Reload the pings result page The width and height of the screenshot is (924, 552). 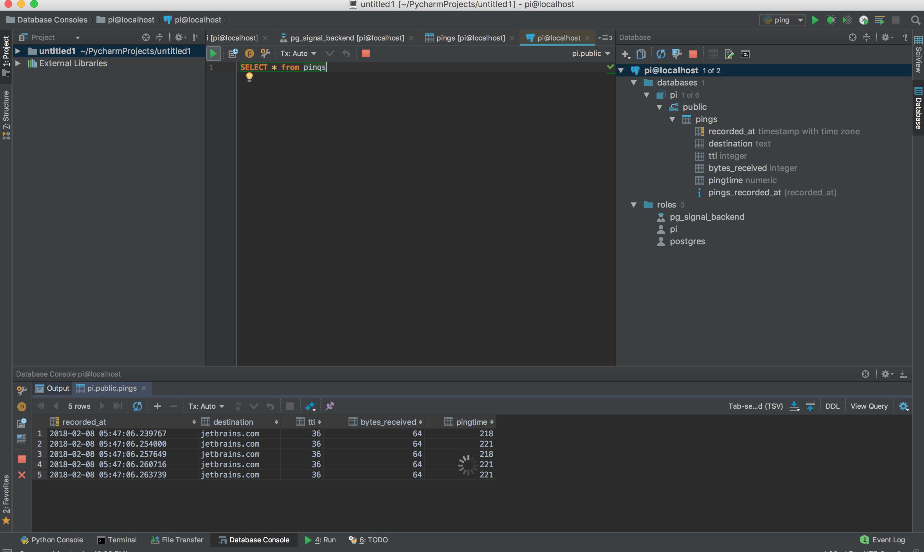click(x=137, y=406)
